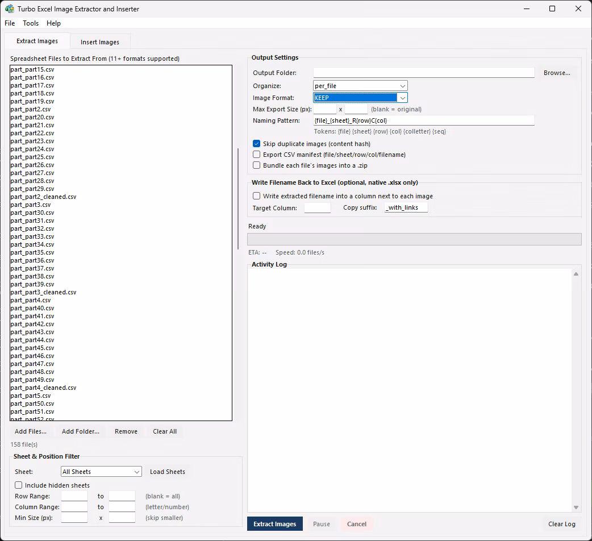Click the Remove button
This screenshot has width=592, height=541.
(x=126, y=431)
